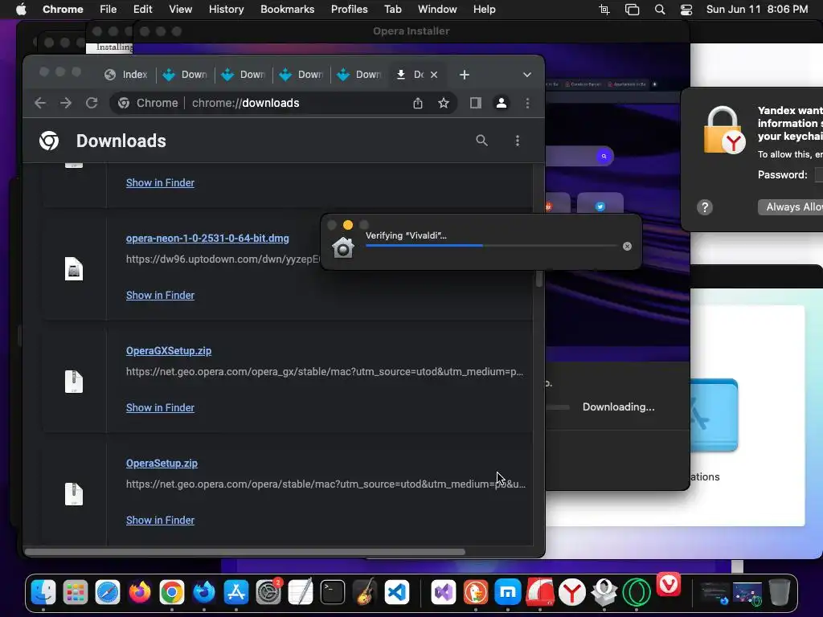This screenshot has height=617, width=823.
Task: Launch Safari from the Dock
Action: coord(108,592)
